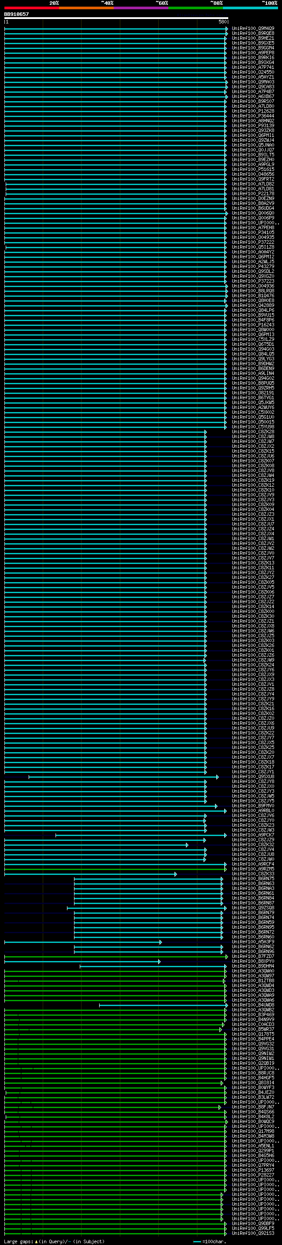Click the purple ~60% identity legend segment
The width and height of the screenshot is (282, 1245).
click(x=141, y=8)
